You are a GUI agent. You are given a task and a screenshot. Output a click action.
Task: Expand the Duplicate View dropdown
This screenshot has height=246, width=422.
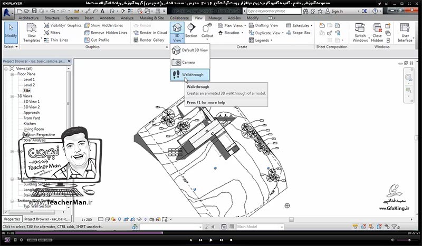[x=283, y=33]
